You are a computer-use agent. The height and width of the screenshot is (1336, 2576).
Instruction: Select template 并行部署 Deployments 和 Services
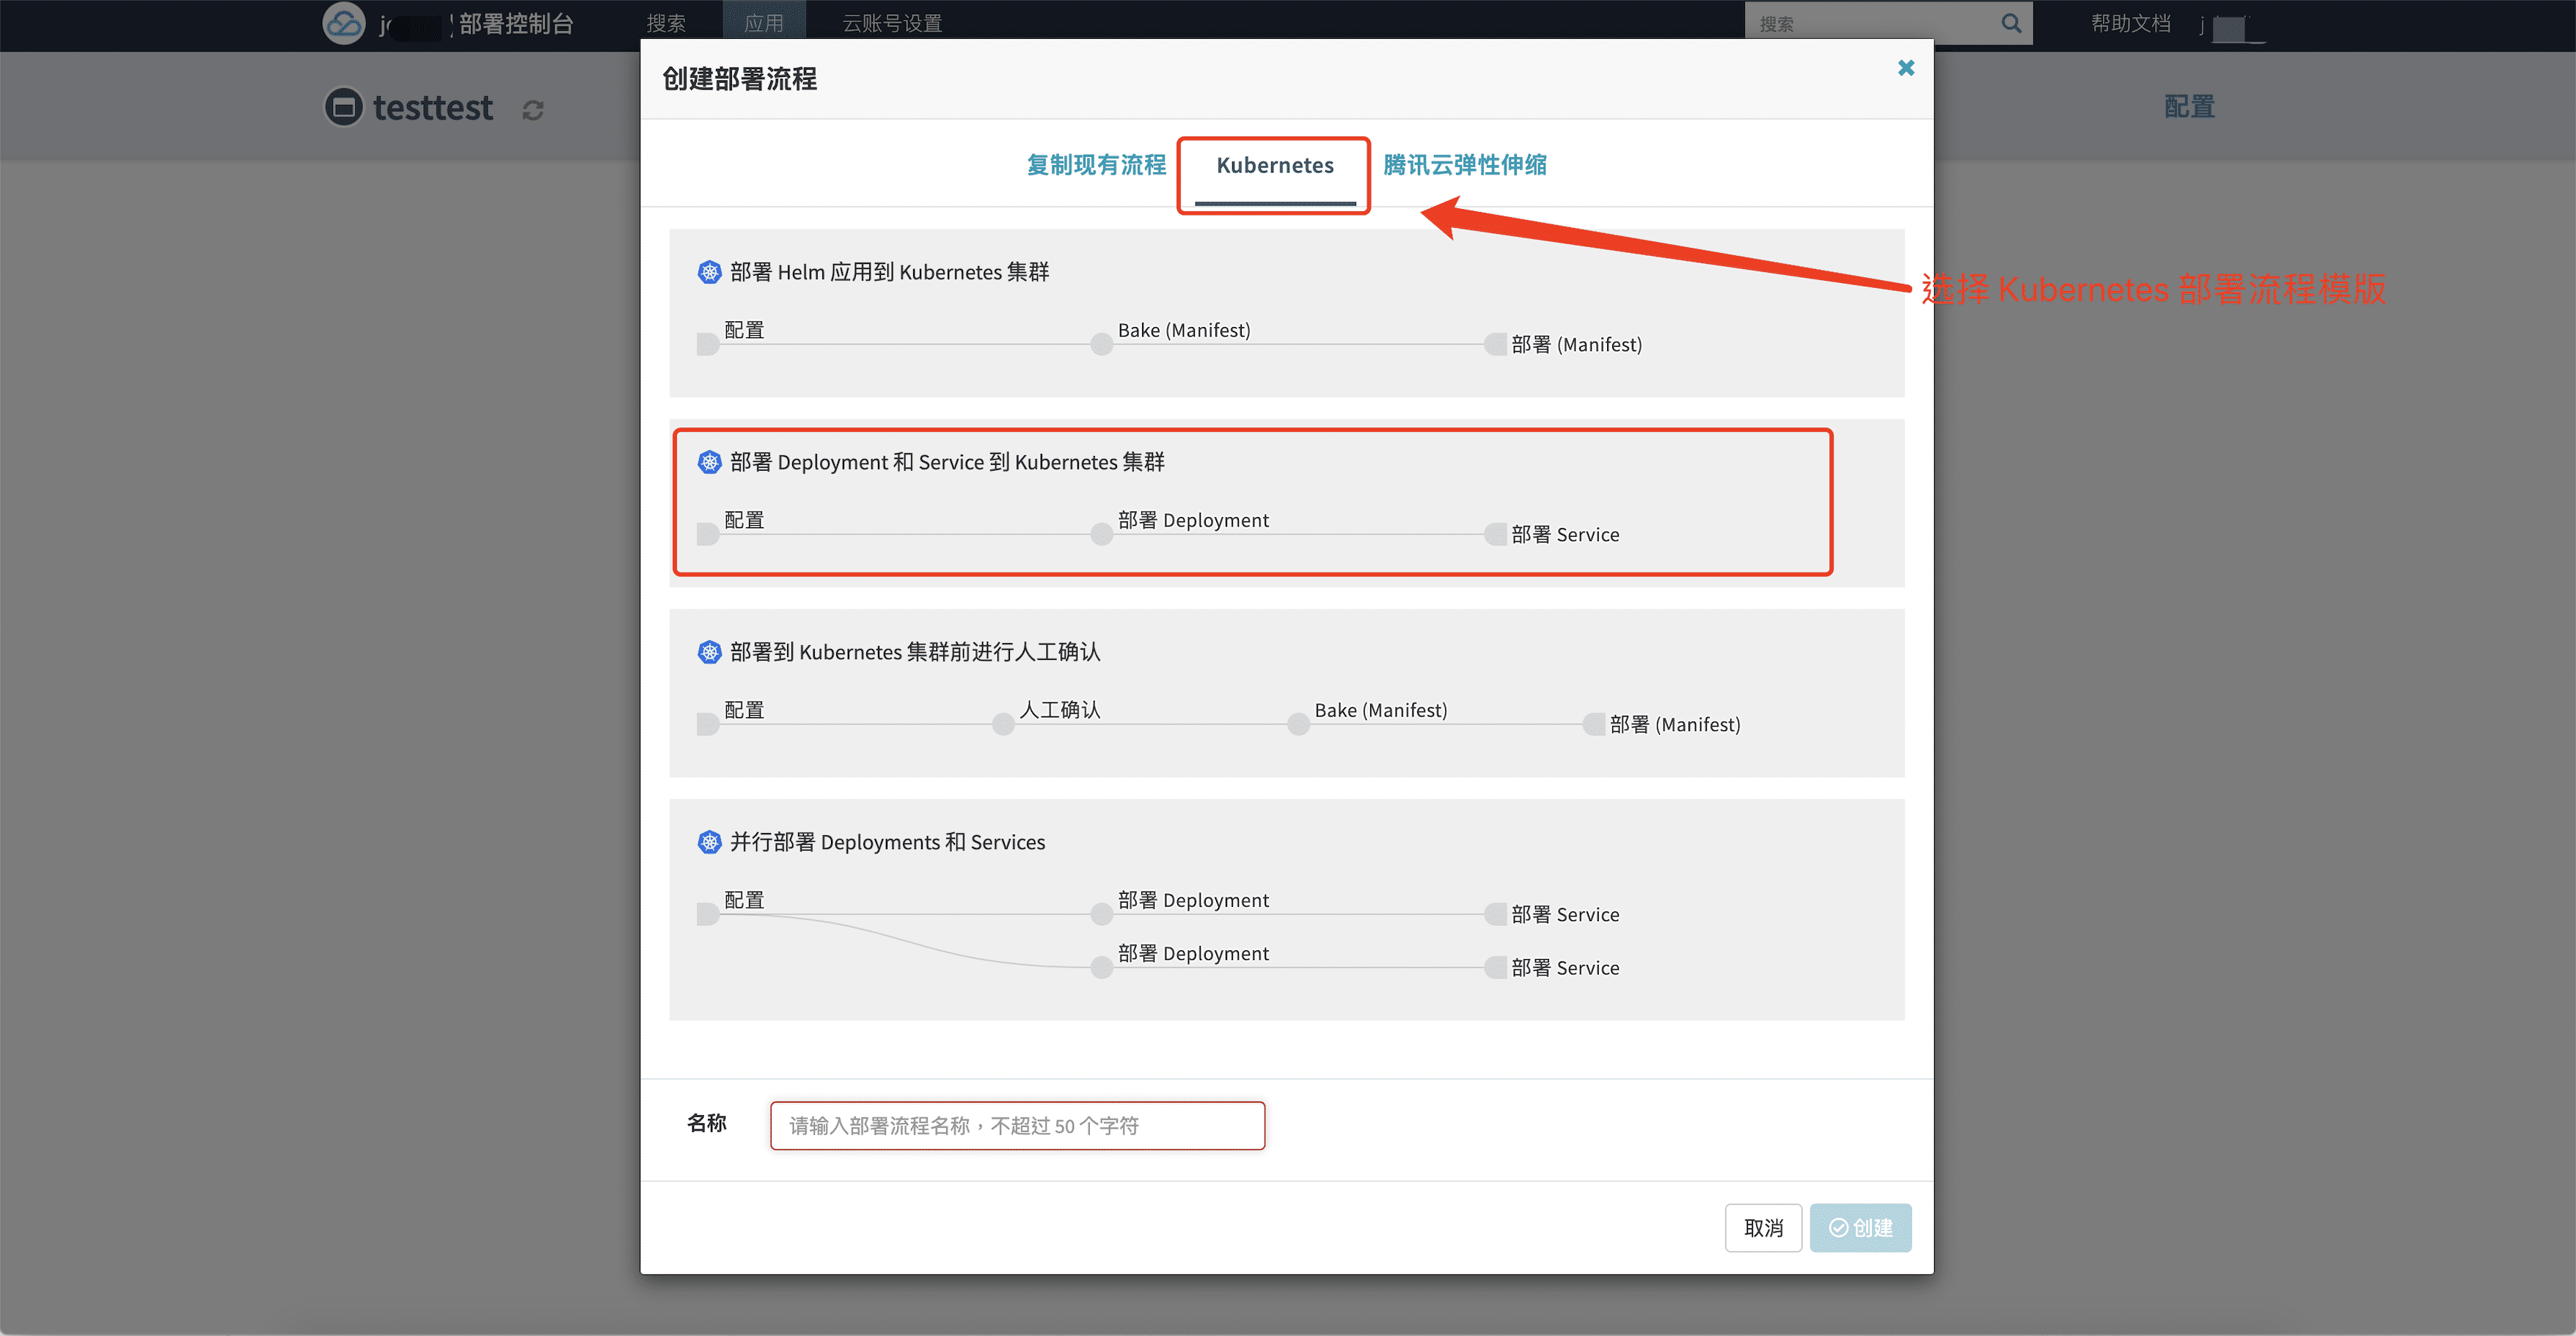[x=1287, y=910]
